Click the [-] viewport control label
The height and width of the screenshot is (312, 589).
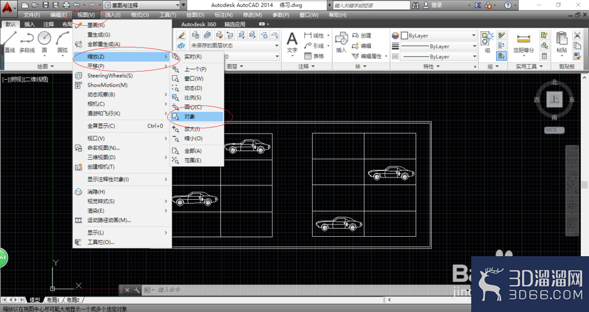[6, 79]
